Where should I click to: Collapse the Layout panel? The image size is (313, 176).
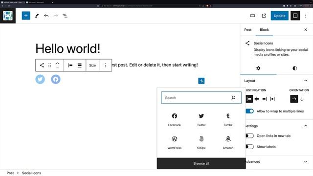pyautogui.click(x=276, y=81)
